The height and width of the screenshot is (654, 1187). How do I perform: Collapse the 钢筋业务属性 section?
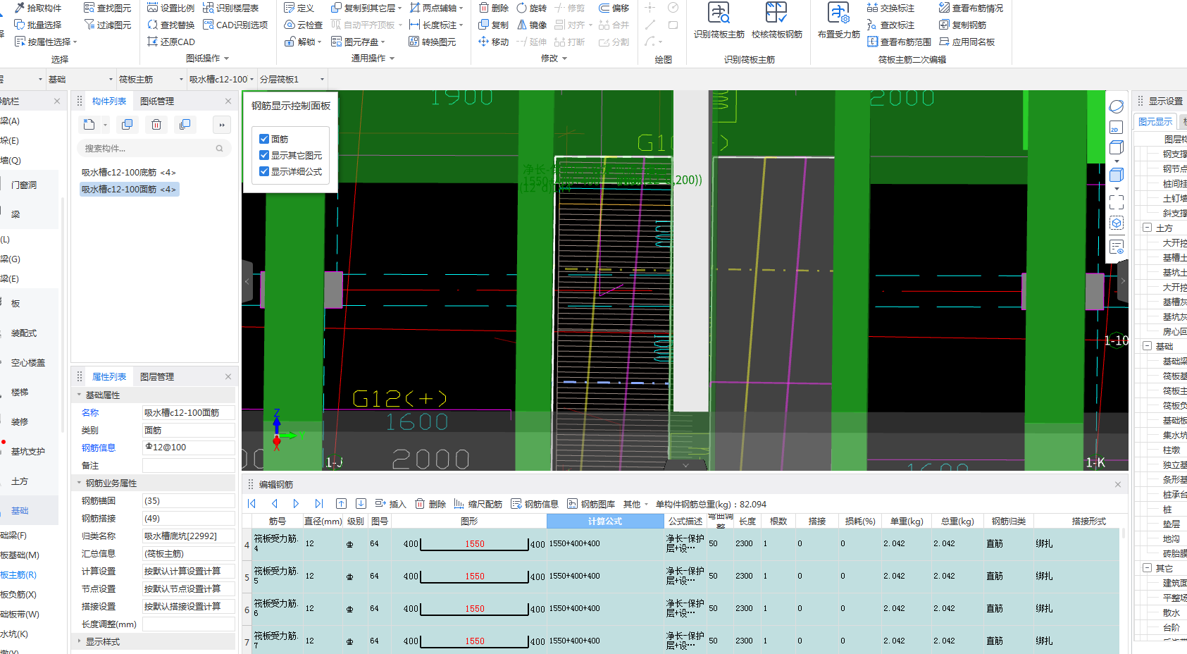[x=79, y=483]
